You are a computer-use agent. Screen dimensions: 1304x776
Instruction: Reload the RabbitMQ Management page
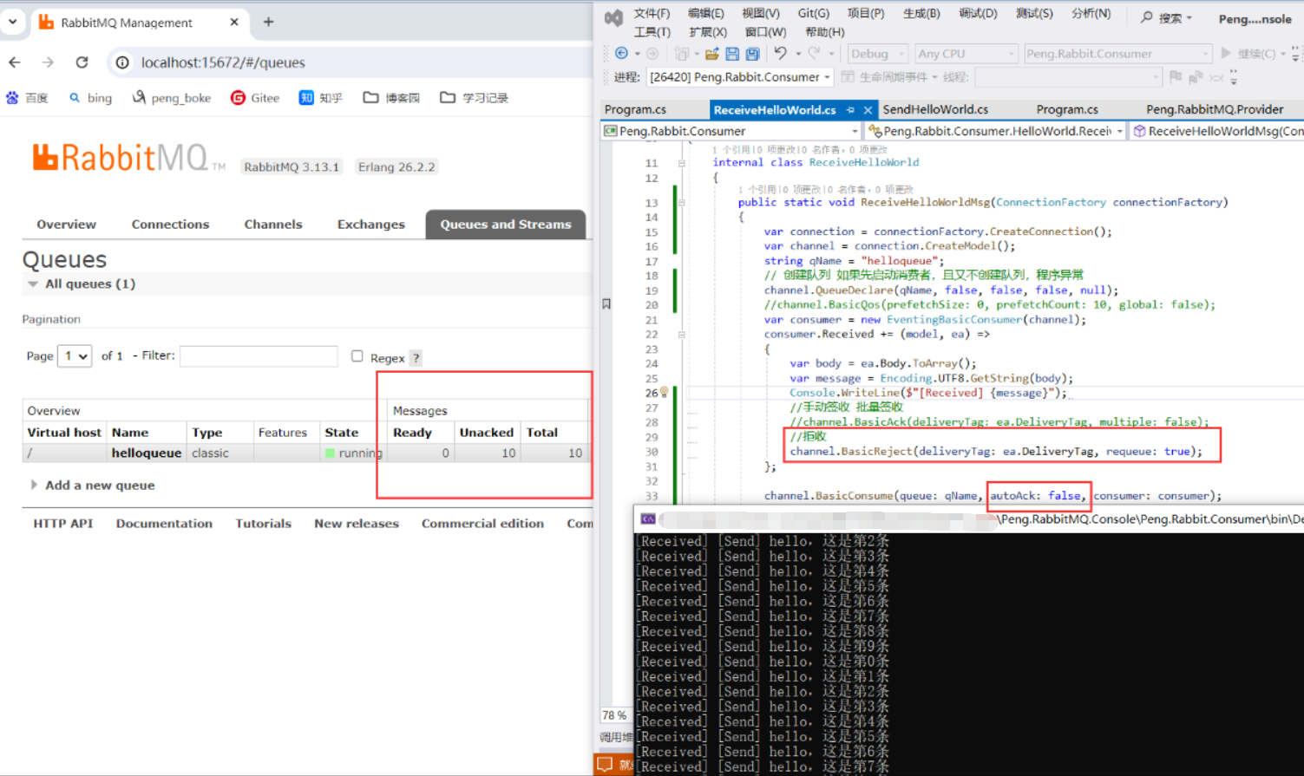click(82, 62)
